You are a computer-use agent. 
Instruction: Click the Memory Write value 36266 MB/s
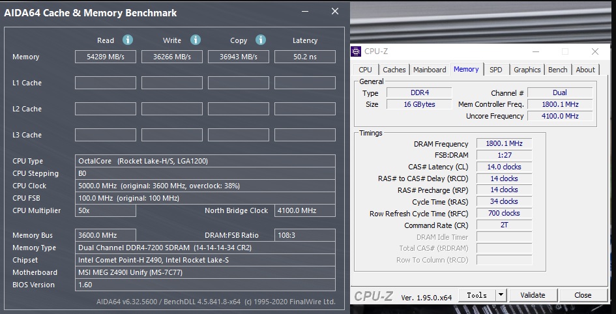pyautogui.click(x=172, y=57)
